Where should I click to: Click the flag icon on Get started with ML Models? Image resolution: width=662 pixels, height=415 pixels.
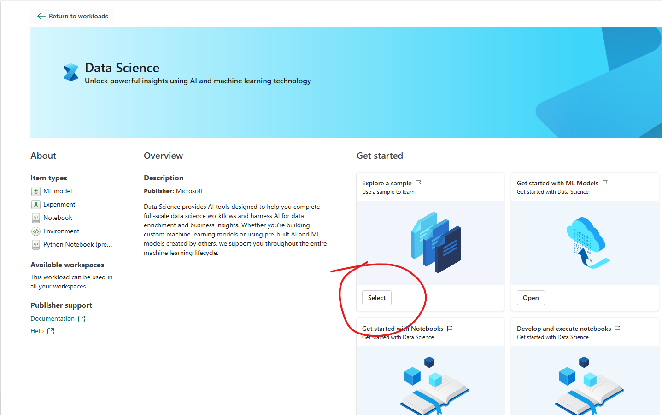605,183
